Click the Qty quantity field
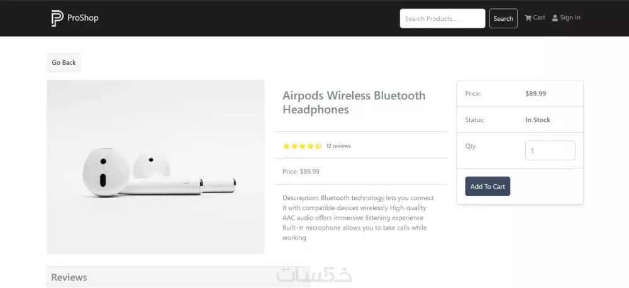This screenshot has height=288, width=629. [550, 151]
